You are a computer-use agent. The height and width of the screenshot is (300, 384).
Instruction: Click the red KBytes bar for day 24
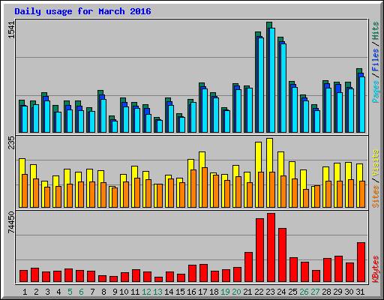click(282, 255)
